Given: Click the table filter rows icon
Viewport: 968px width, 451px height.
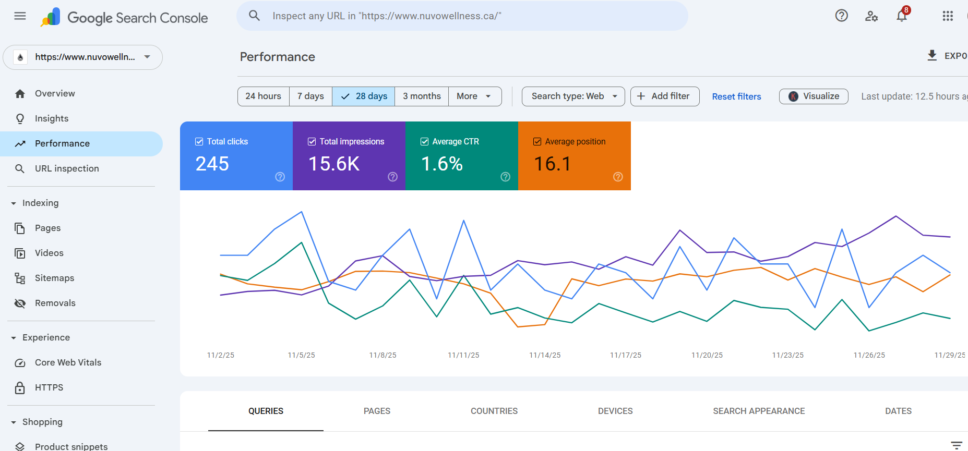Looking at the screenshot, I should coord(956,445).
